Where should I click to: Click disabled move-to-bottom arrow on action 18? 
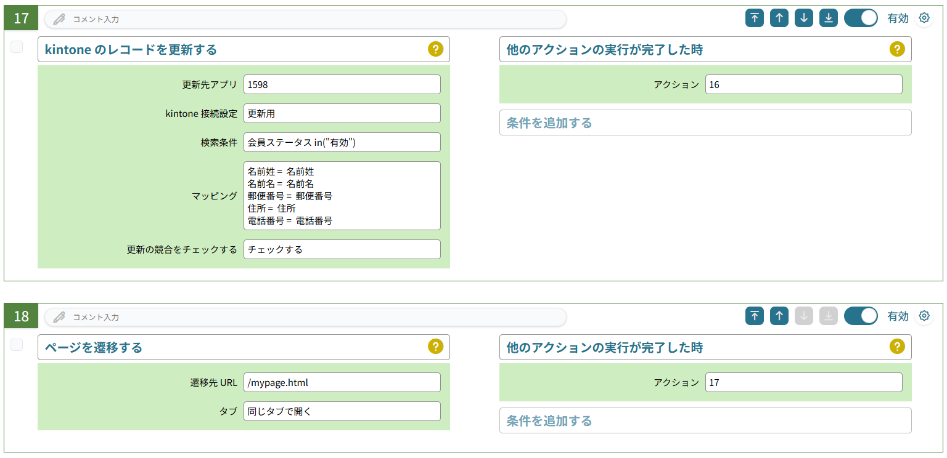coord(829,316)
